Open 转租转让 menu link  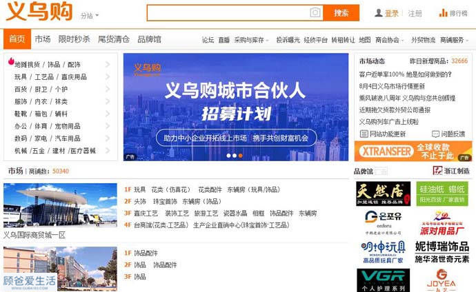pyautogui.click(x=343, y=40)
